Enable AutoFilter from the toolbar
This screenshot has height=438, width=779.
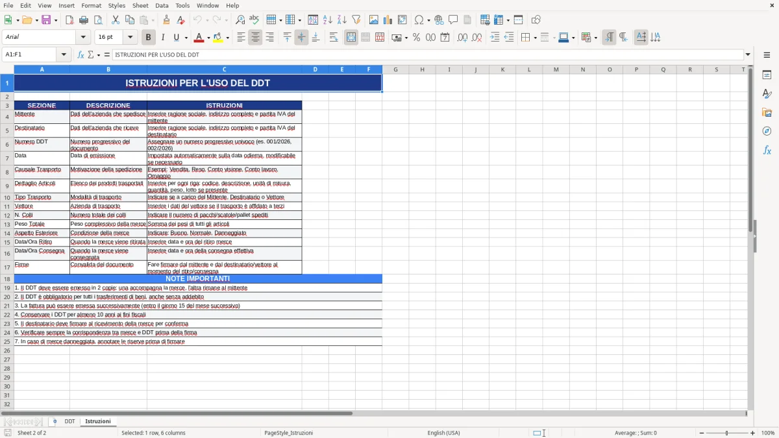pyautogui.click(x=356, y=19)
